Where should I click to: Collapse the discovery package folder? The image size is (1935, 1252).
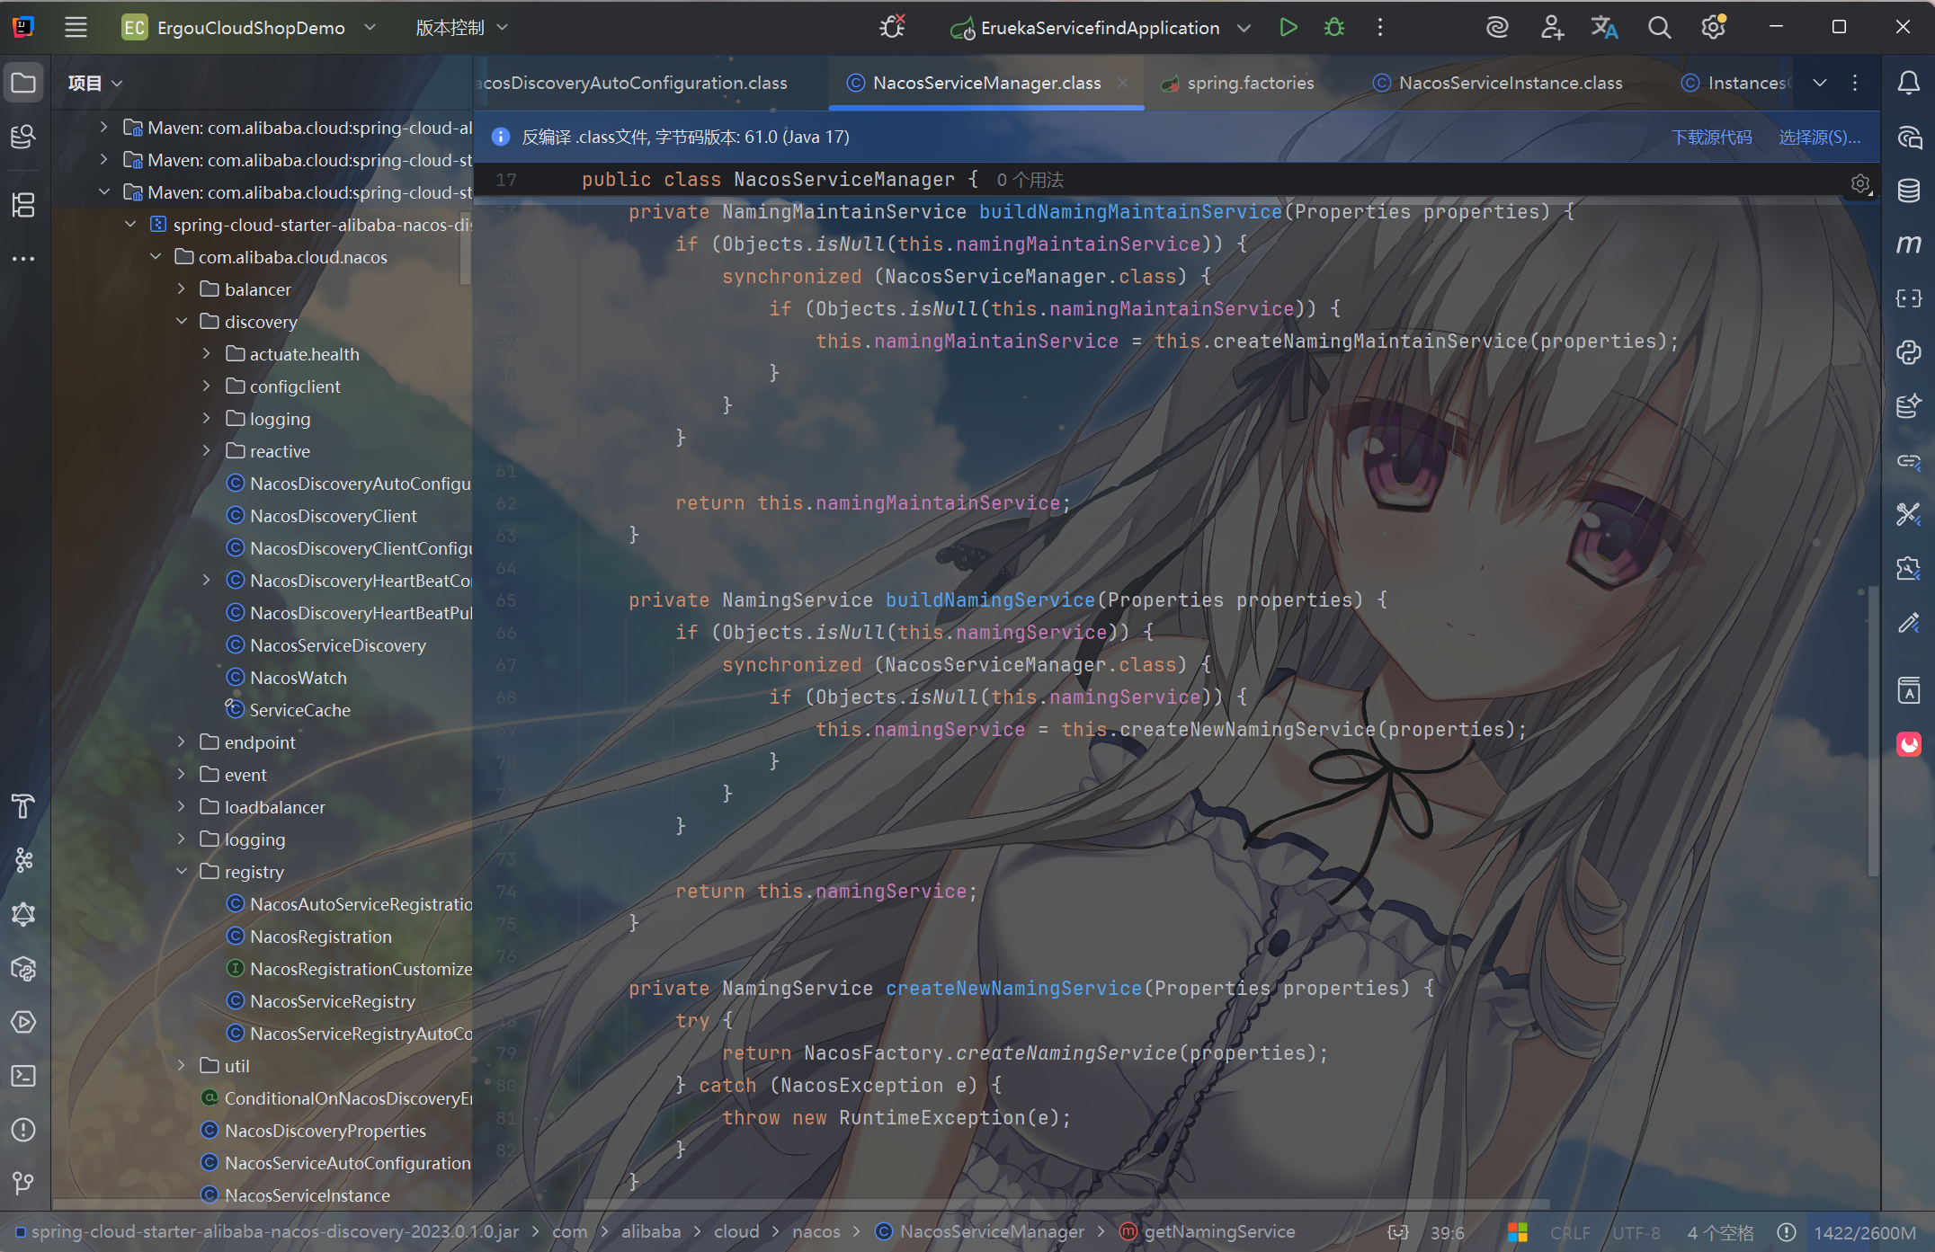[182, 321]
